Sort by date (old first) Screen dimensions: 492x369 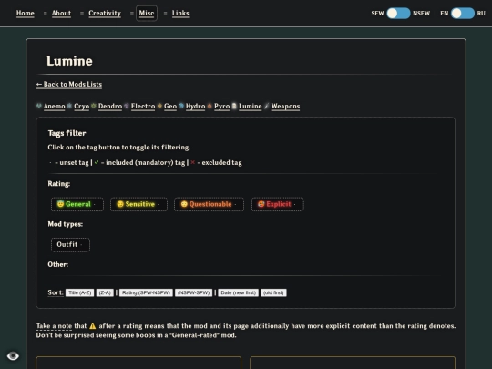pyautogui.click(x=273, y=292)
